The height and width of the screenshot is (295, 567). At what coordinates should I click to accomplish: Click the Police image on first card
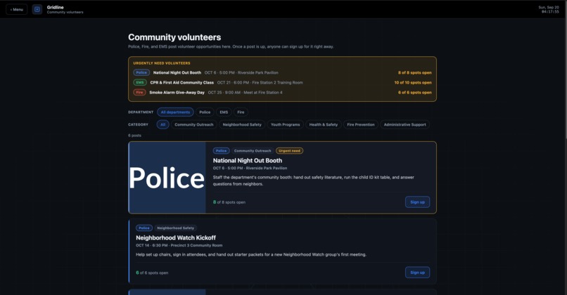pyautogui.click(x=167, y=178)
